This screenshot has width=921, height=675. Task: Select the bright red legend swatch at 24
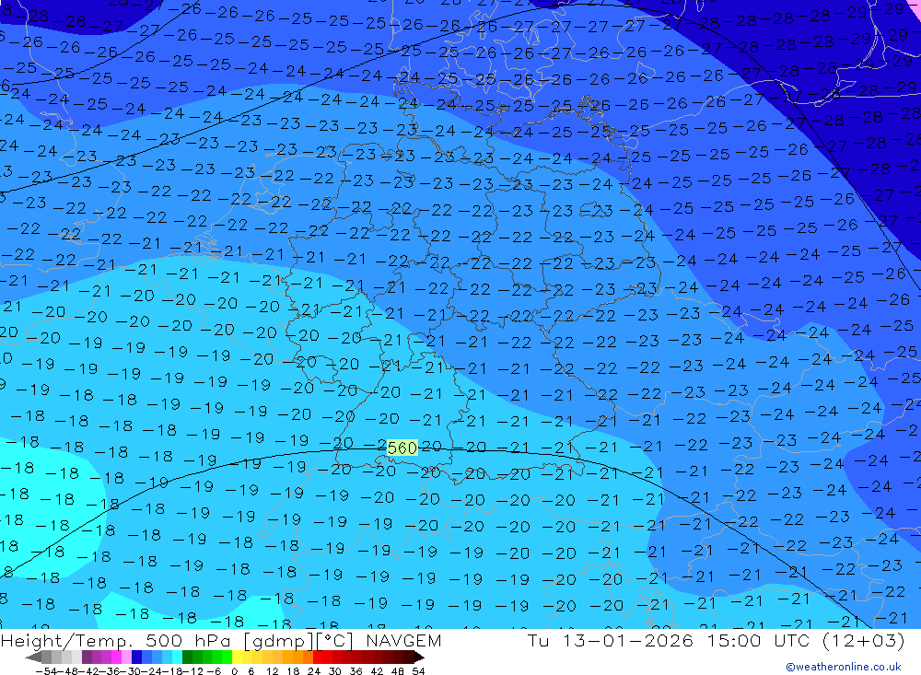tap(318, 657)
